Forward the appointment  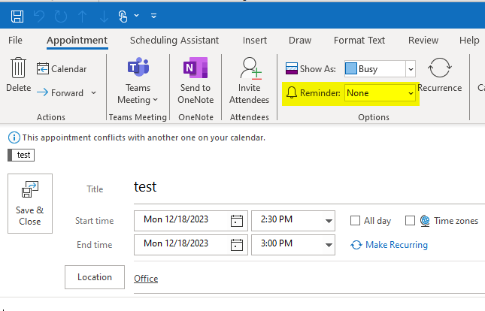pyautogui.click(x=60, y=92)
